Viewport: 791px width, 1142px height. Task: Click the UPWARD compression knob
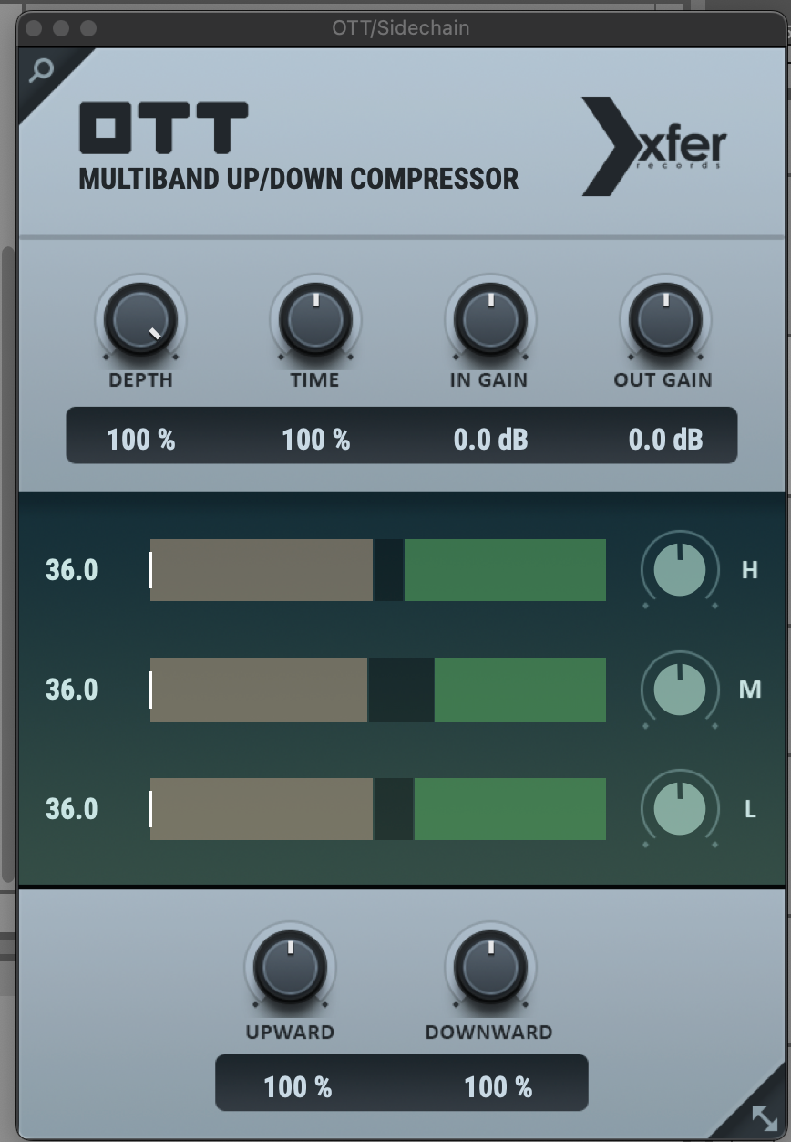tap(290, 965)
